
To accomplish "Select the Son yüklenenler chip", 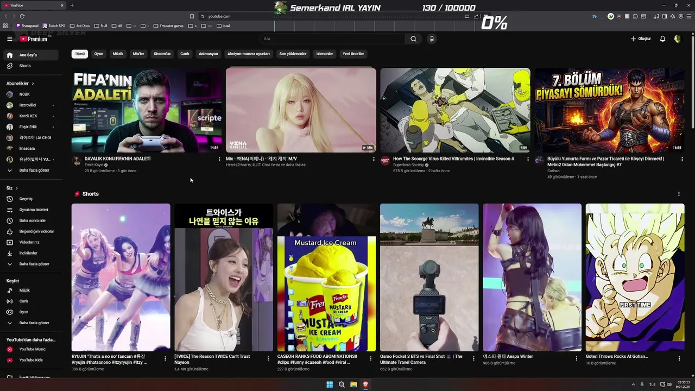I will (x=293, y=54).
